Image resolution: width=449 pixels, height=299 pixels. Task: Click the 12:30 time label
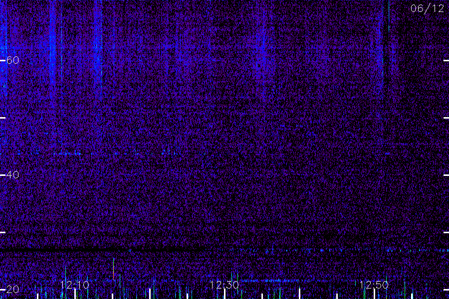click(x=224, y=285)
